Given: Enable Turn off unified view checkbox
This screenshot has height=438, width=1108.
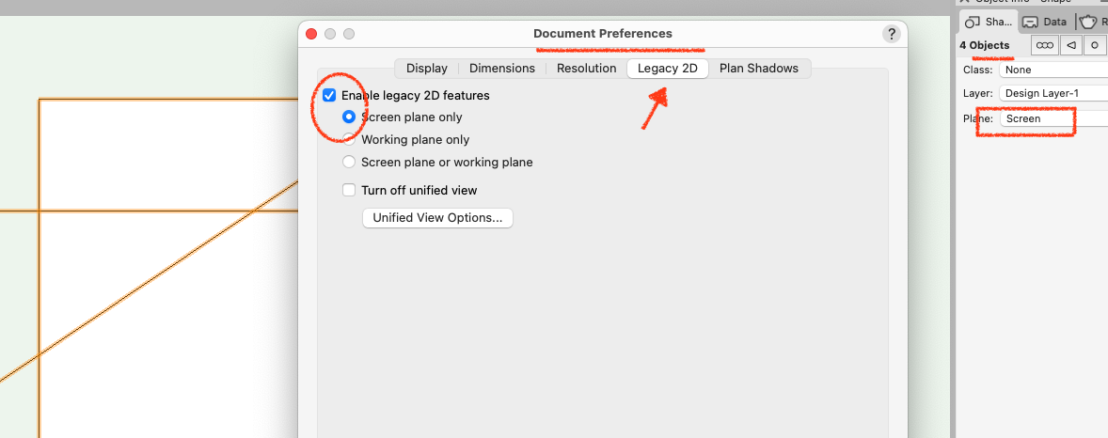Looking at the screenshot, I should [x=349, y=190].
